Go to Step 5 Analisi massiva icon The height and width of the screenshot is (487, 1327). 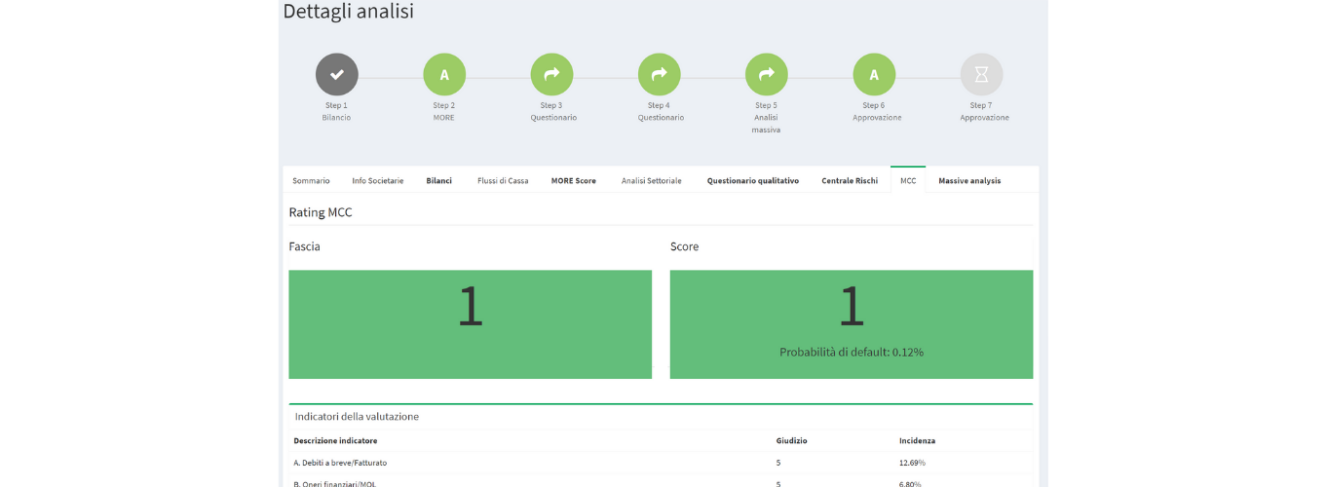[767, 74]
